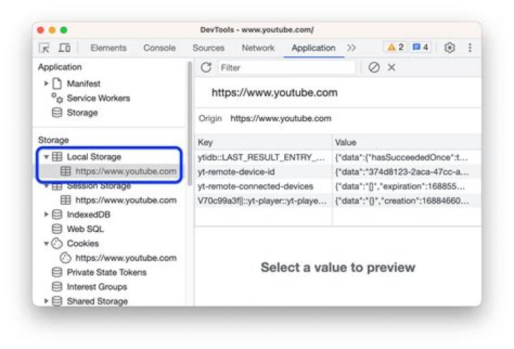Toggle the device toolbar icon
This screenshot has width=514, height=349.
pyautogui.click(x=64, y=48)
